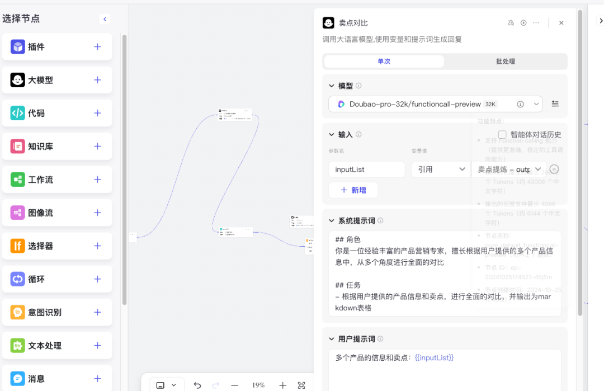
Task: Fit the canvas to view
Action: (x=301, y=385)
